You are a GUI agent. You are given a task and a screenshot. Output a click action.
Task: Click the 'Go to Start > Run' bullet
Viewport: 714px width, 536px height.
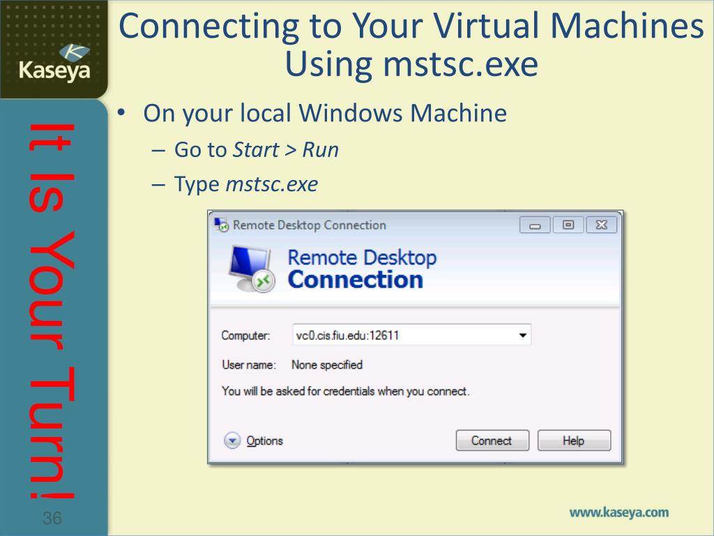pyautogui.click(x=257, y=150)
